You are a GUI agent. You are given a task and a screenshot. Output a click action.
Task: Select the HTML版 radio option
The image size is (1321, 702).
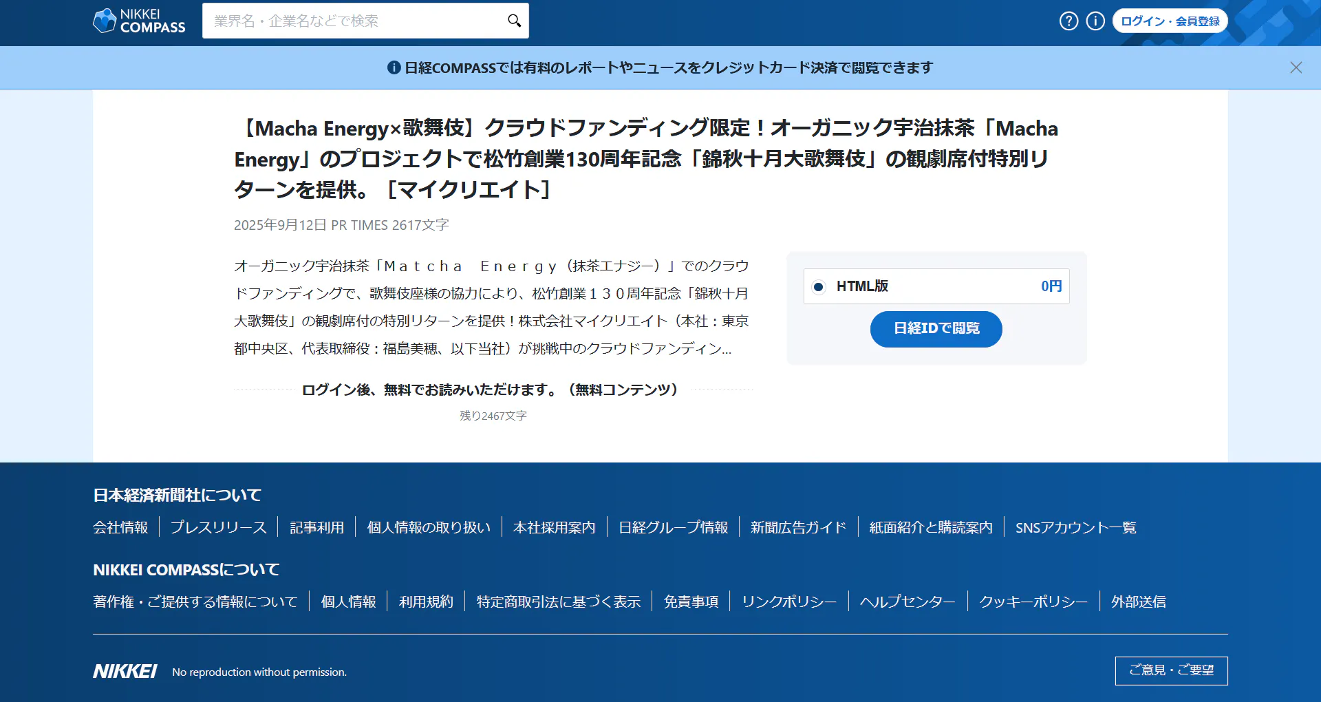click(x=818, y=287)
